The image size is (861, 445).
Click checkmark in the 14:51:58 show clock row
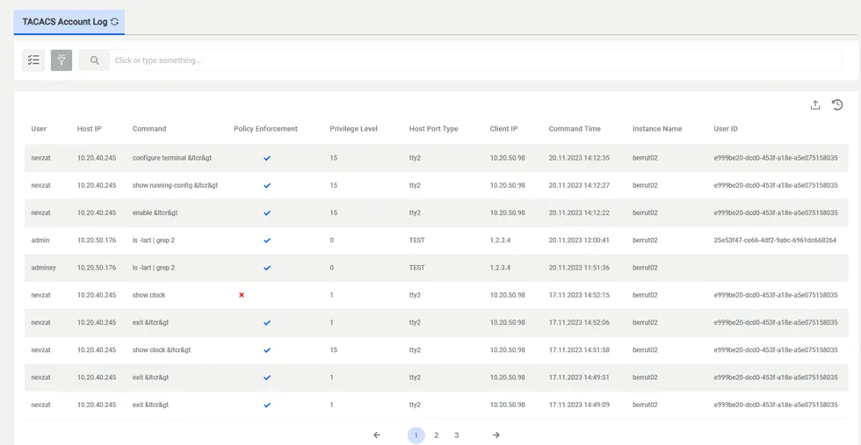pos(267,350)
